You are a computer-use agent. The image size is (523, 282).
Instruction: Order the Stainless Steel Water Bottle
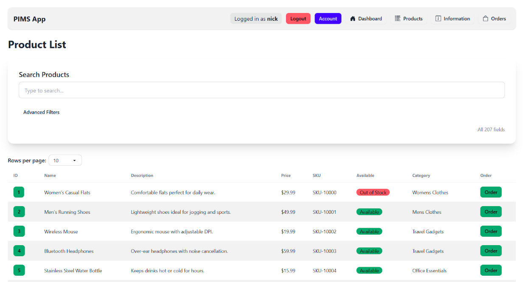tap(491, 270)
